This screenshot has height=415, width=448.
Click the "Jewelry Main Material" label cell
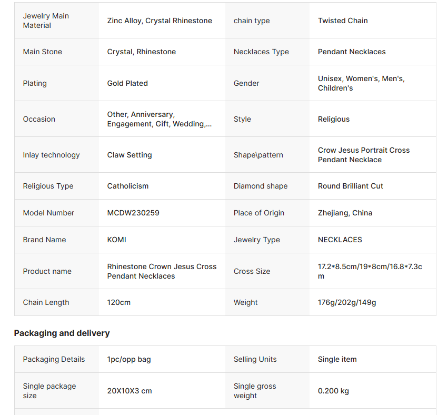pos(46,21)
